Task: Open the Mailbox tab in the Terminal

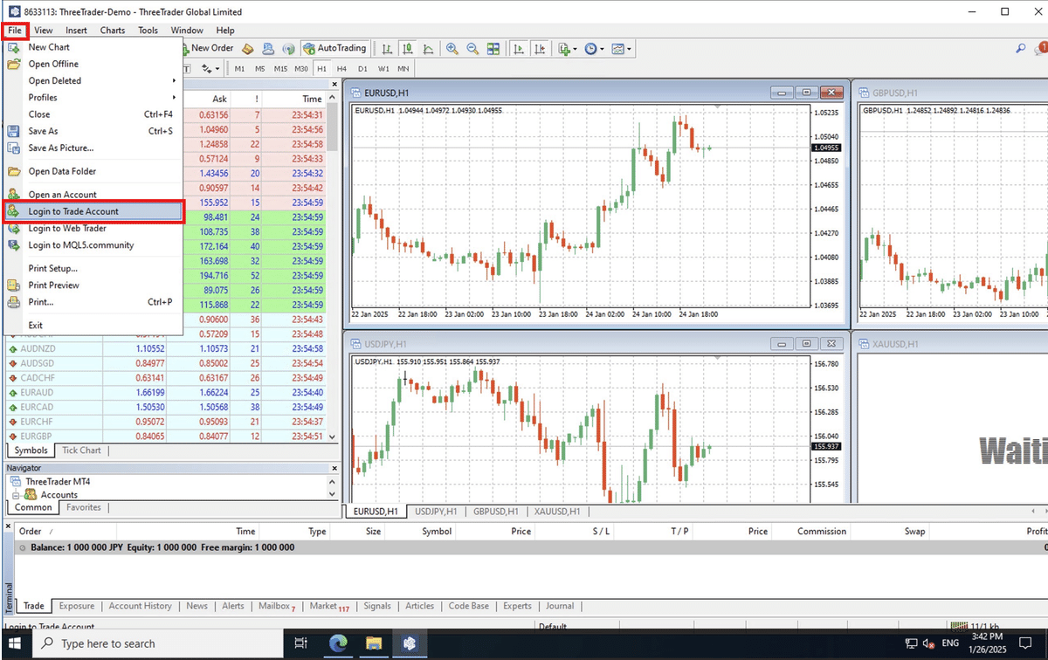Action: [x=278, y=606]
